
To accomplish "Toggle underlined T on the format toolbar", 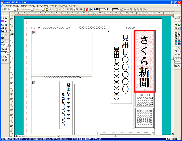I will [57, 9].
